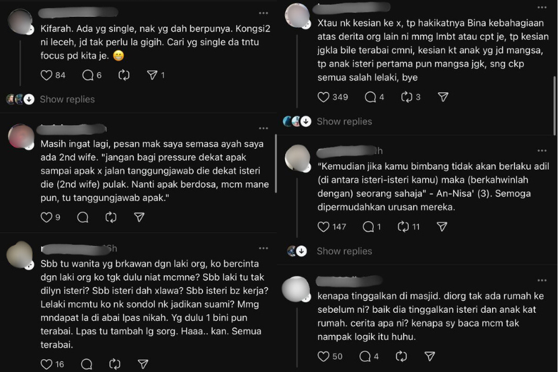Open more options for An-Nisa' comment

pyautogui.click(x=542, y=151)
